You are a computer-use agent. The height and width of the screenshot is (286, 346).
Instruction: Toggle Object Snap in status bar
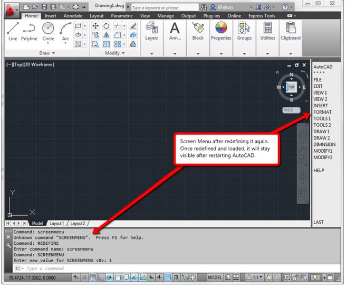pyautogui.click(x=118, y=278)
